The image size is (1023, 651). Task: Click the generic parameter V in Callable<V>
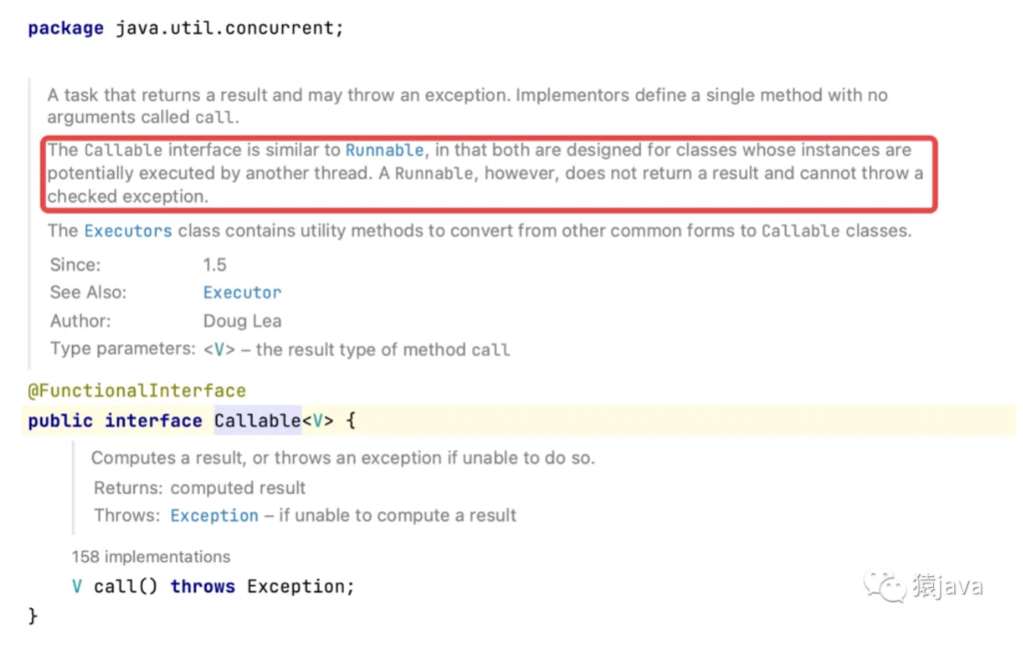(318, 420)
